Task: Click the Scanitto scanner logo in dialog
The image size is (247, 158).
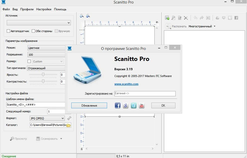Action: coord(87,70)
